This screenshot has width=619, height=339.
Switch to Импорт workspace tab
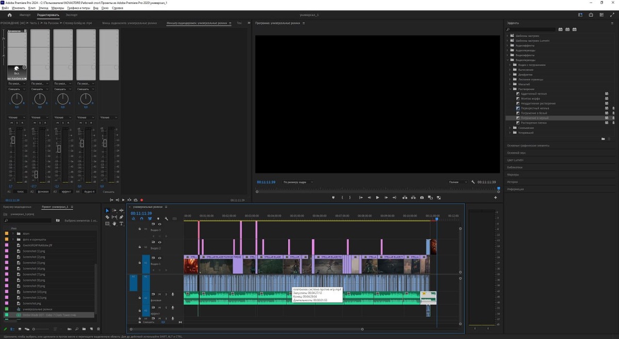pyautogui.click(x=25, y=15)
